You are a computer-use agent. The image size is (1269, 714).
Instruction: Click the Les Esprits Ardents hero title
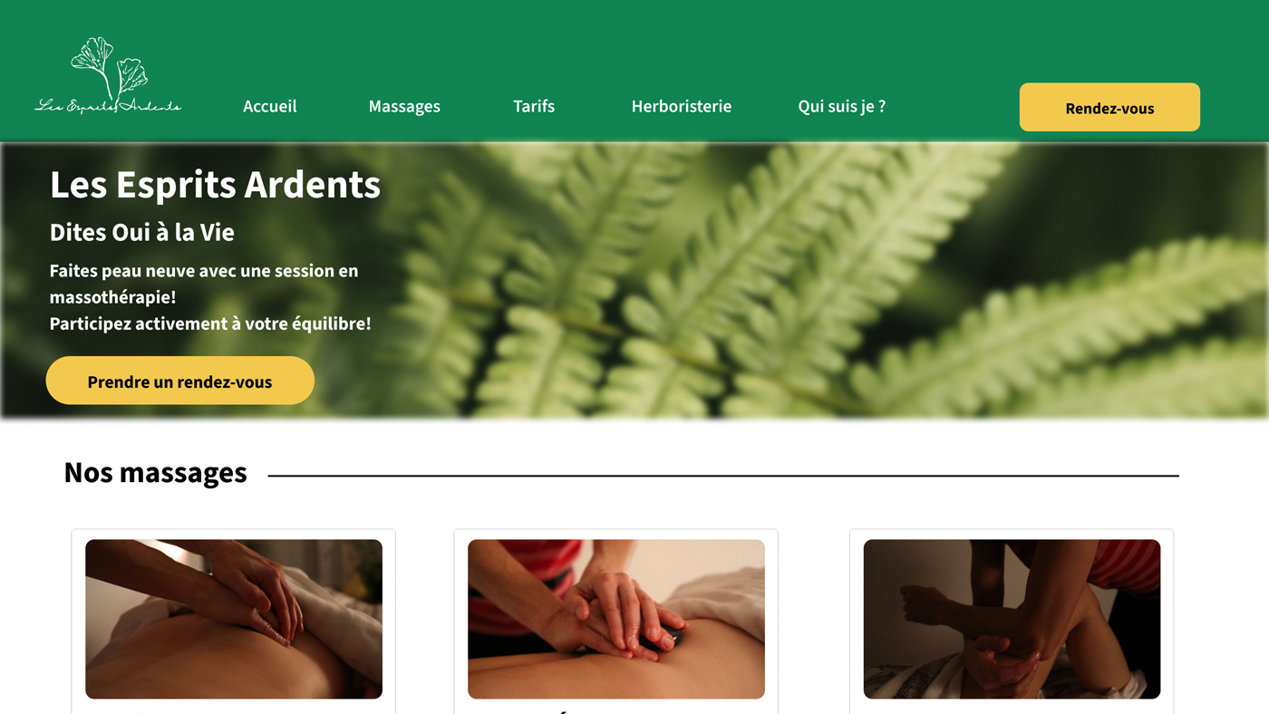[x=215, y=185]
